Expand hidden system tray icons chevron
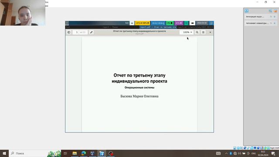Screen dimensions: 279x157 226,154
